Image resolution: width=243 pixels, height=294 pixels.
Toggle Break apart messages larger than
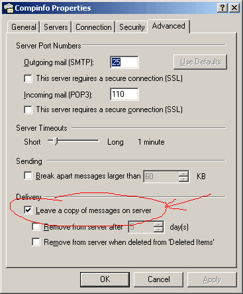point(28,176)
